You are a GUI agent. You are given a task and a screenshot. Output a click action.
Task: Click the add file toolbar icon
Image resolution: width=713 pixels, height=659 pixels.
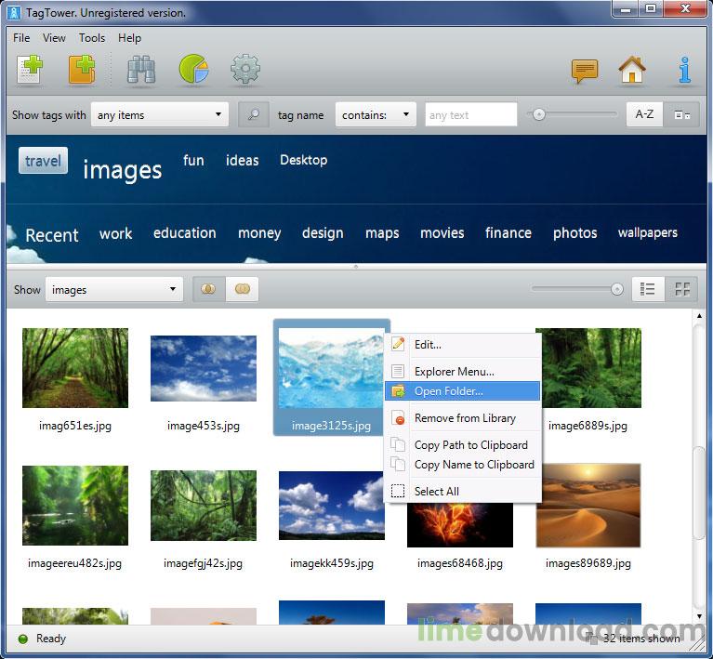click(x=30, y=71)
